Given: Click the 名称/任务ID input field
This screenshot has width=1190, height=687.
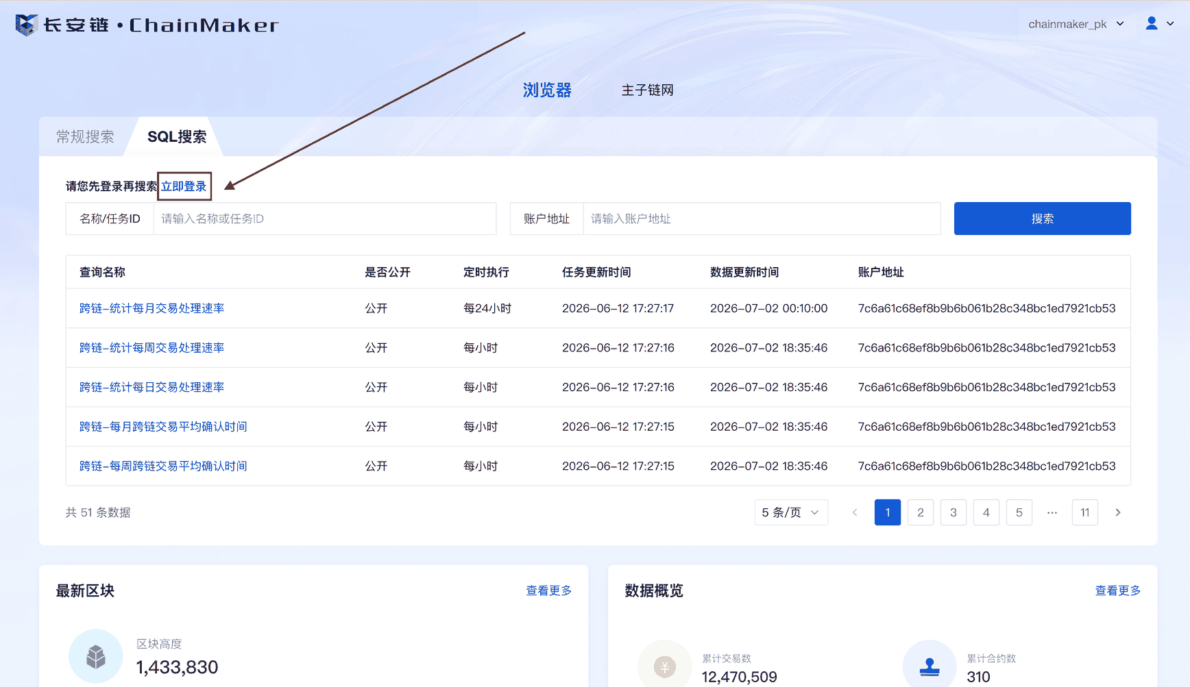Looking at the screenshot, I should pyautogui.click(x=325, y=218).
